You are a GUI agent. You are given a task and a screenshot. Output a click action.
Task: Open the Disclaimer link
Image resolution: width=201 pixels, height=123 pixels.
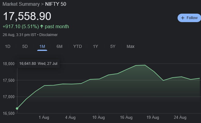pos(48,35)
